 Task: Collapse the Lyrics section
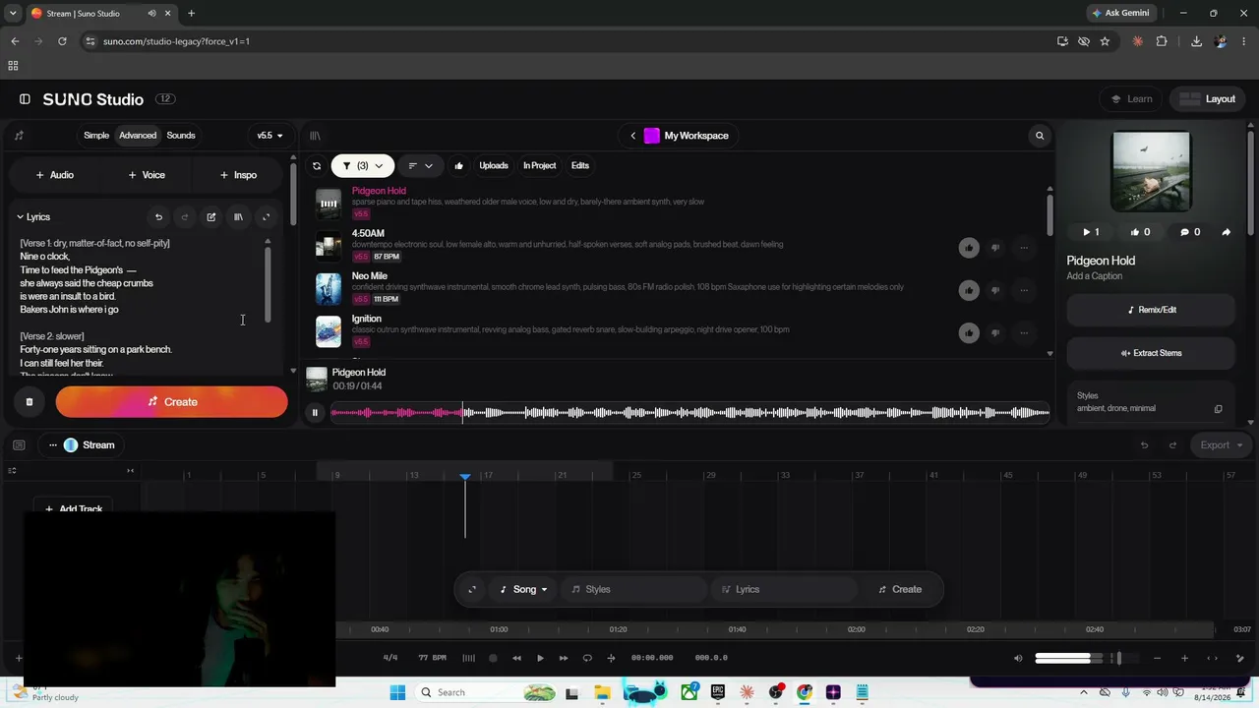click(34, 217)
